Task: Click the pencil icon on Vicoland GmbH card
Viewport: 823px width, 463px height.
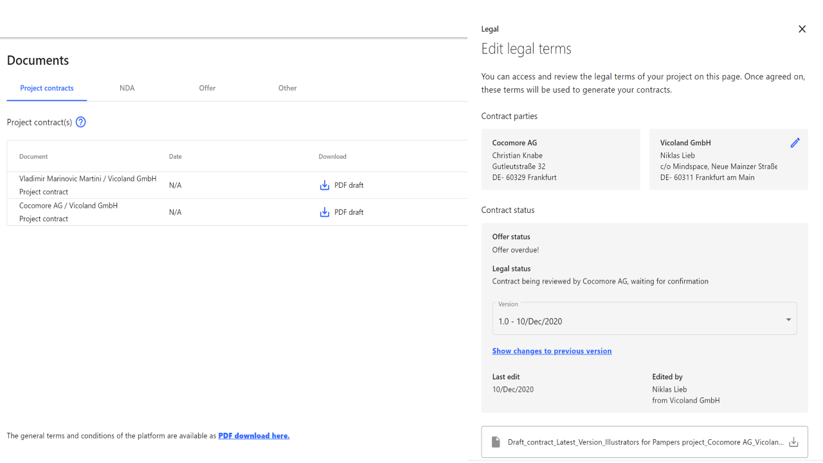Action: click(x=795, y=143)
